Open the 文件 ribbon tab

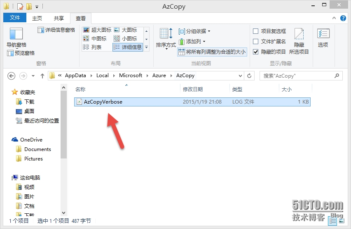tap(15, 18)
